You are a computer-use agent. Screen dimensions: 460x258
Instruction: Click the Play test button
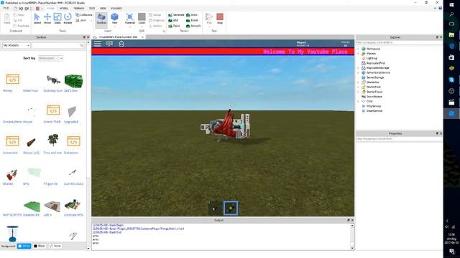point(209,19)
